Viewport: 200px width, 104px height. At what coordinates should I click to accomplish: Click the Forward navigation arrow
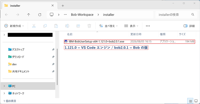[x=17, y=15]
